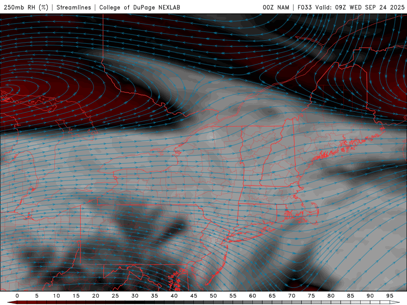407x305 pixels.
Task: Click the "5" value on color scale
Action: [37, 296]
